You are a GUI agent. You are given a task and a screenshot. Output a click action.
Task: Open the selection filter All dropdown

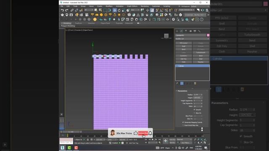(x=89, y=10)
